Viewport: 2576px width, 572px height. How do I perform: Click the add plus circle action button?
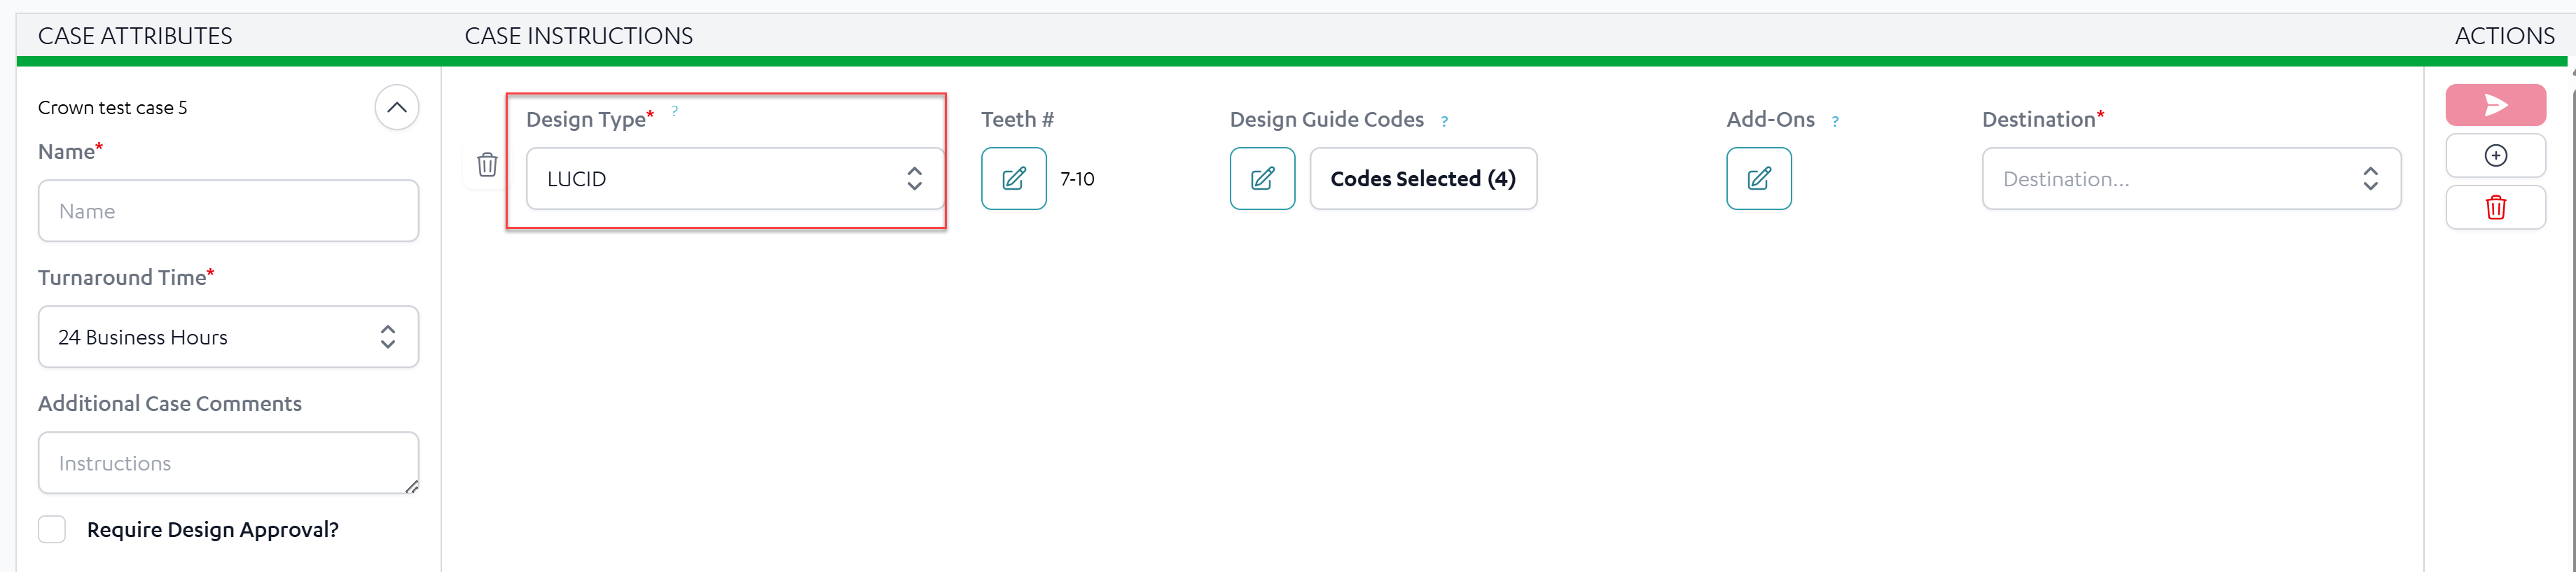tap(2495, 156)
